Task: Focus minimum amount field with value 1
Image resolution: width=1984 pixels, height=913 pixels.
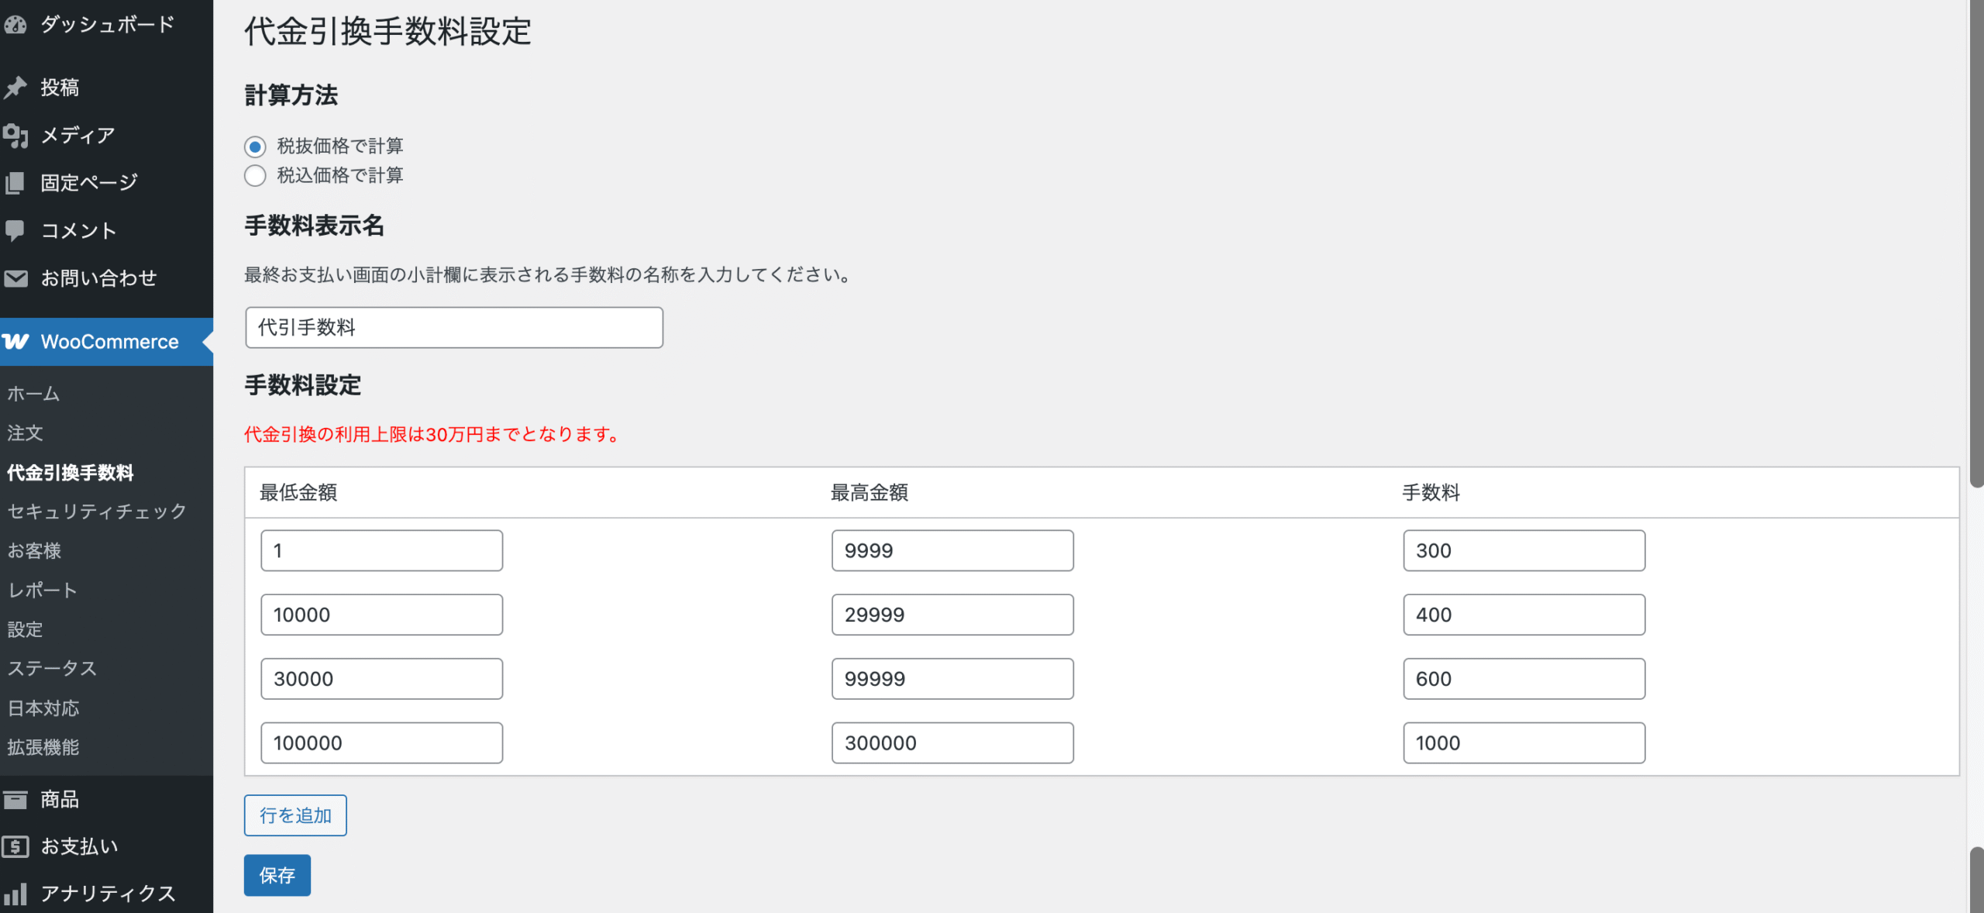Action: click(381, 551)
